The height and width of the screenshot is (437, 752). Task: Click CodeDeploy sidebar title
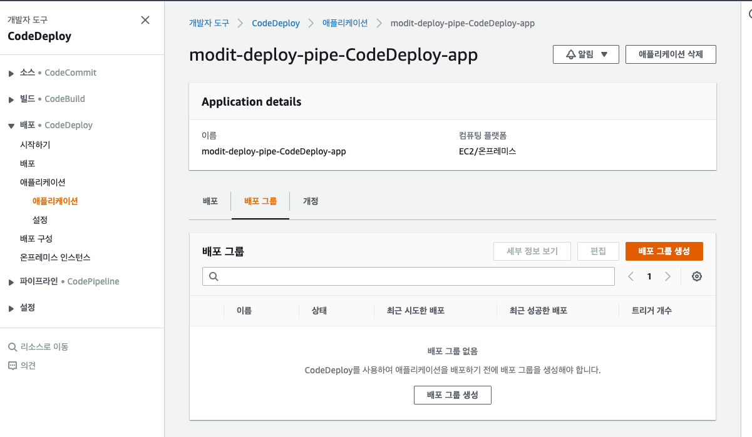39,36
